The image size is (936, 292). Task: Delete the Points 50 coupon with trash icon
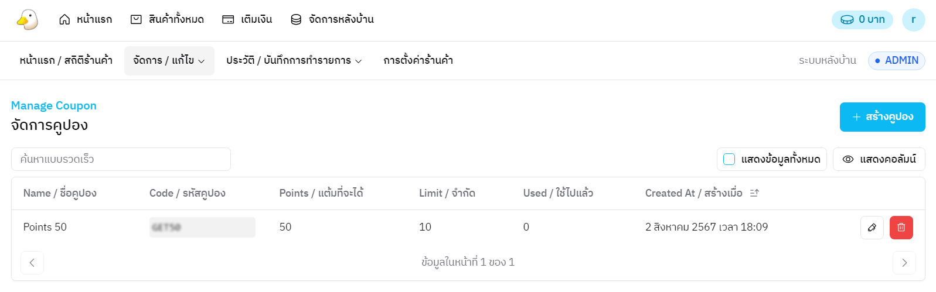pyautogui.click(x=901, y=228)
